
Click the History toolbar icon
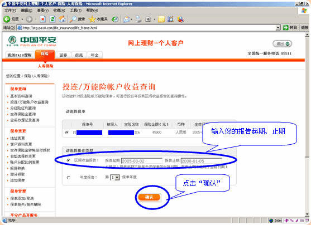pos(115,19)
